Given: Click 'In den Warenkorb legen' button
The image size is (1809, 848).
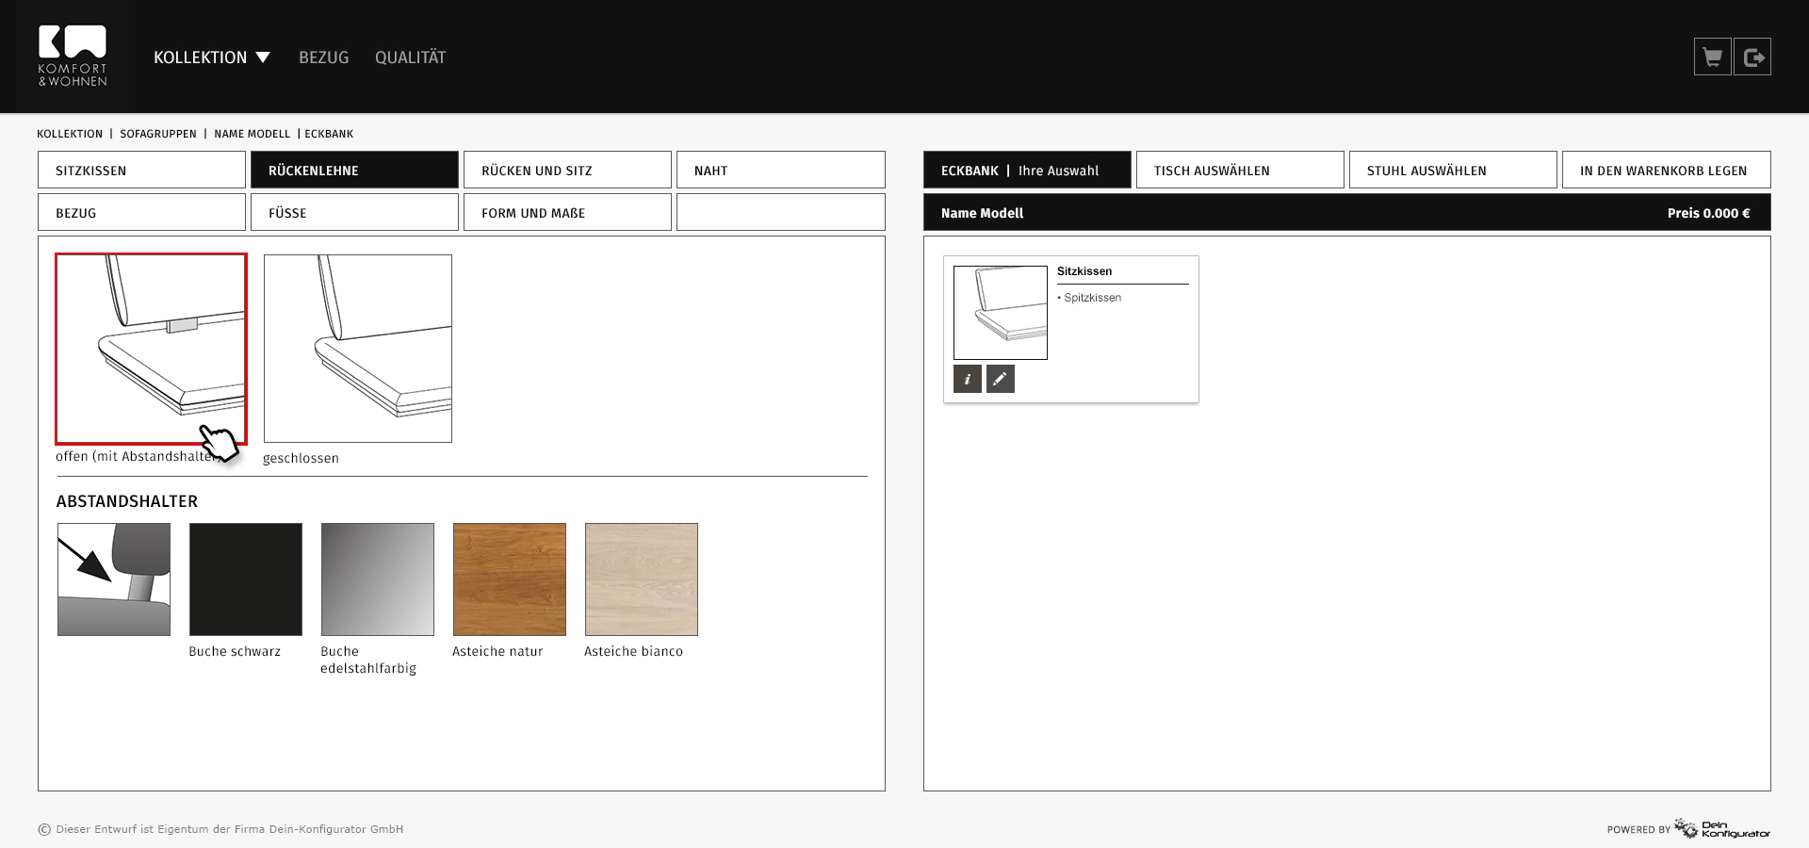Looking at the screenshot, I should pyautogui.click(x=1666, y=171).
